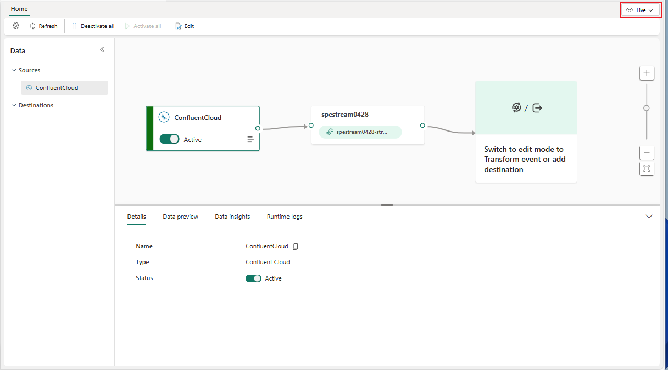
Task: Collapse the Details pane with the chevron
Action: tap(649, 216)
